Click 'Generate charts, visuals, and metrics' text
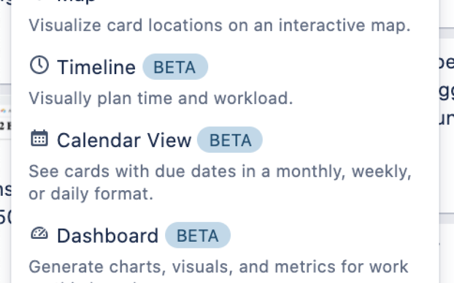 point(218,267)
